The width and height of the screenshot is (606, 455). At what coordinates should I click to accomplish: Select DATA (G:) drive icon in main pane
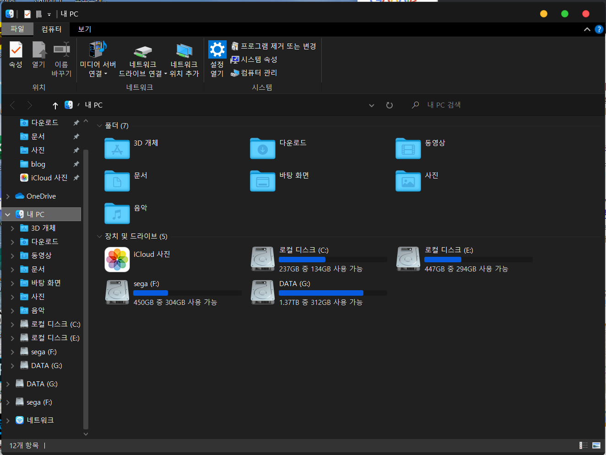[263, 292]
